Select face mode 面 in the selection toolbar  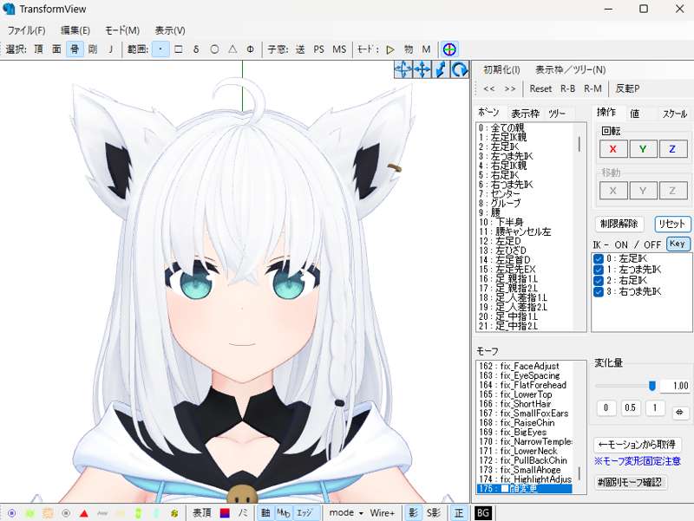[56, 49]
